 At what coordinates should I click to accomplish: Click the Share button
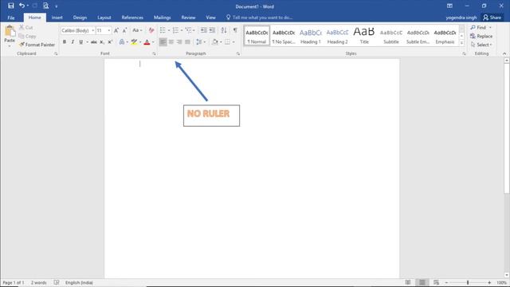492,18
